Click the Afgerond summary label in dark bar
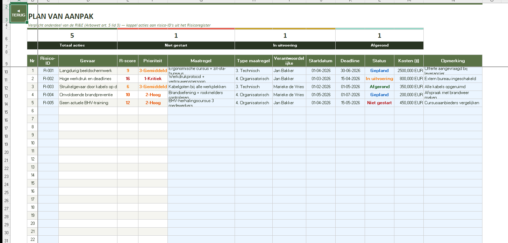Screen dimensions: 508x243 tap(379, 45)
